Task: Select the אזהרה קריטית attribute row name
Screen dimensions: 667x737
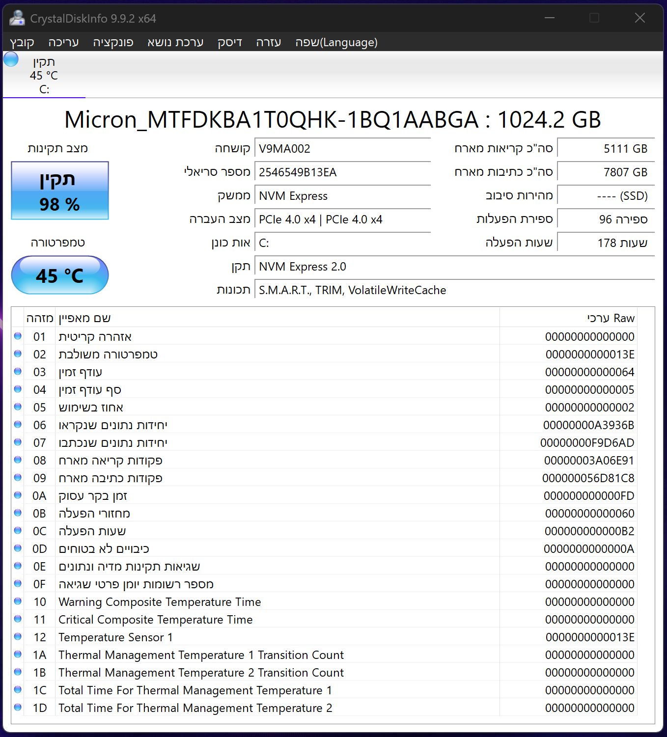Action: tap(95, 337)
